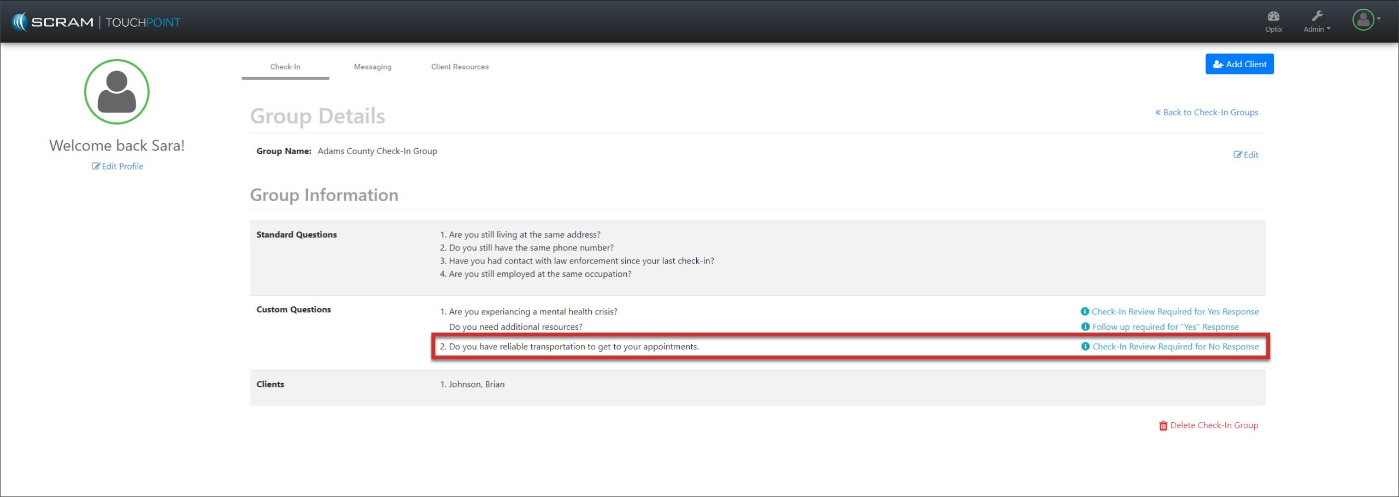Click the info icon for No Response review

click(1085, 346)
